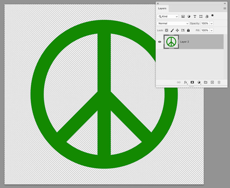Create a new layer group
Image resolution: width=230 pixels, height=188 pixels.
tap(205, 82)
